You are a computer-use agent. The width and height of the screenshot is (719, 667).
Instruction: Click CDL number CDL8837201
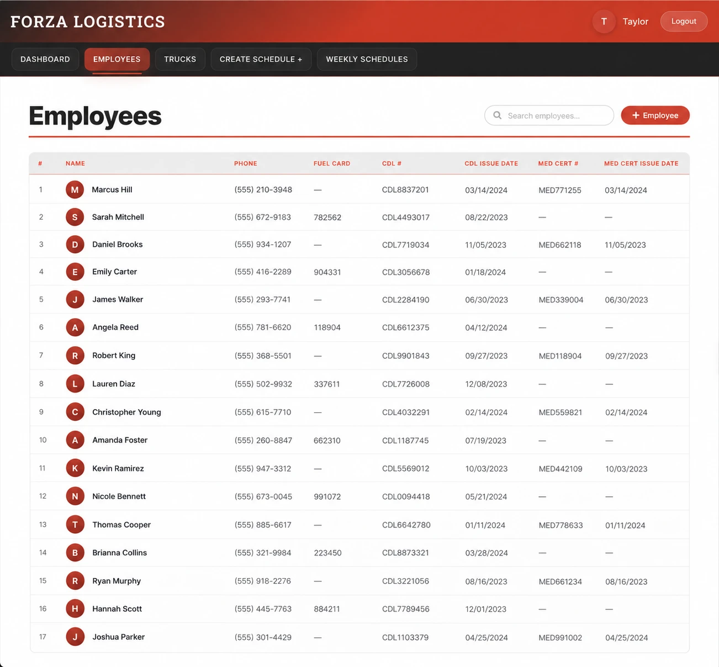[x=405, y=189]
